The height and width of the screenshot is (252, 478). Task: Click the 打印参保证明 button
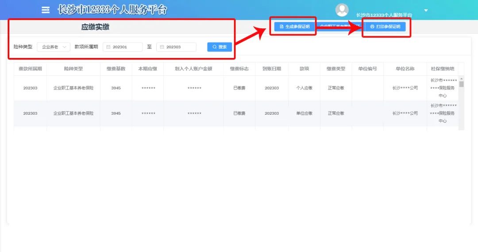pyautogui.click(x=384, y=27)
